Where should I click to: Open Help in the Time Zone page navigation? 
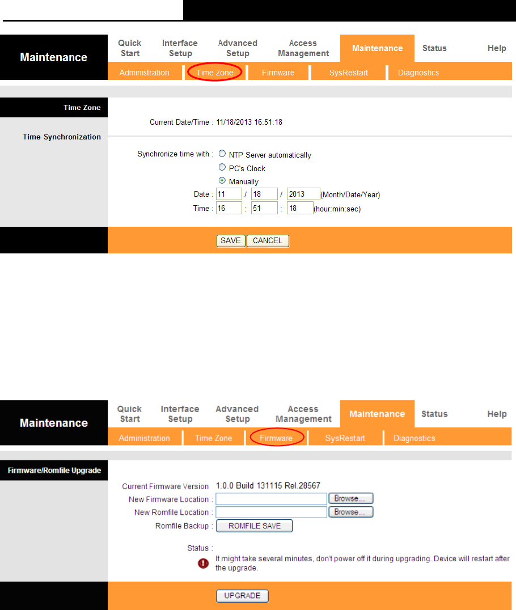pos(497,48)
